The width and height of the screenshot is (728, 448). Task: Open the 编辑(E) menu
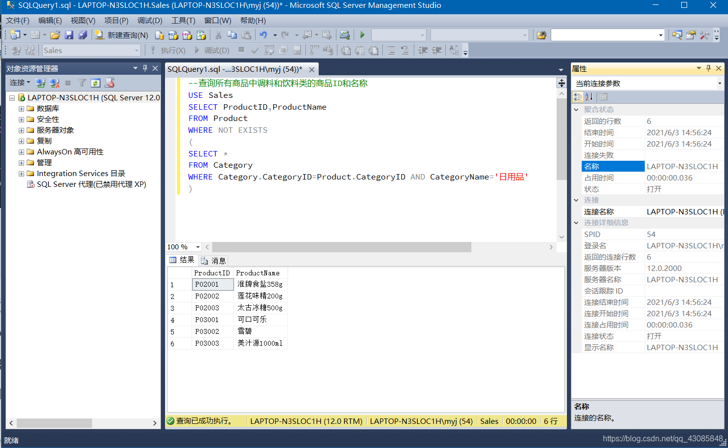tap(50, 20)
